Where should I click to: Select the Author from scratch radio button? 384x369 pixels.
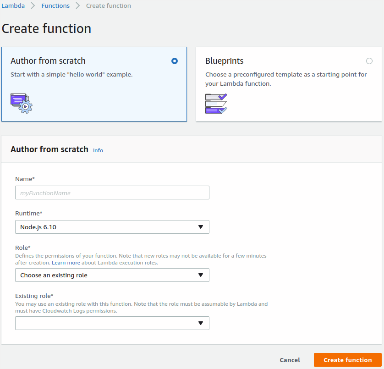pos(174,61)
